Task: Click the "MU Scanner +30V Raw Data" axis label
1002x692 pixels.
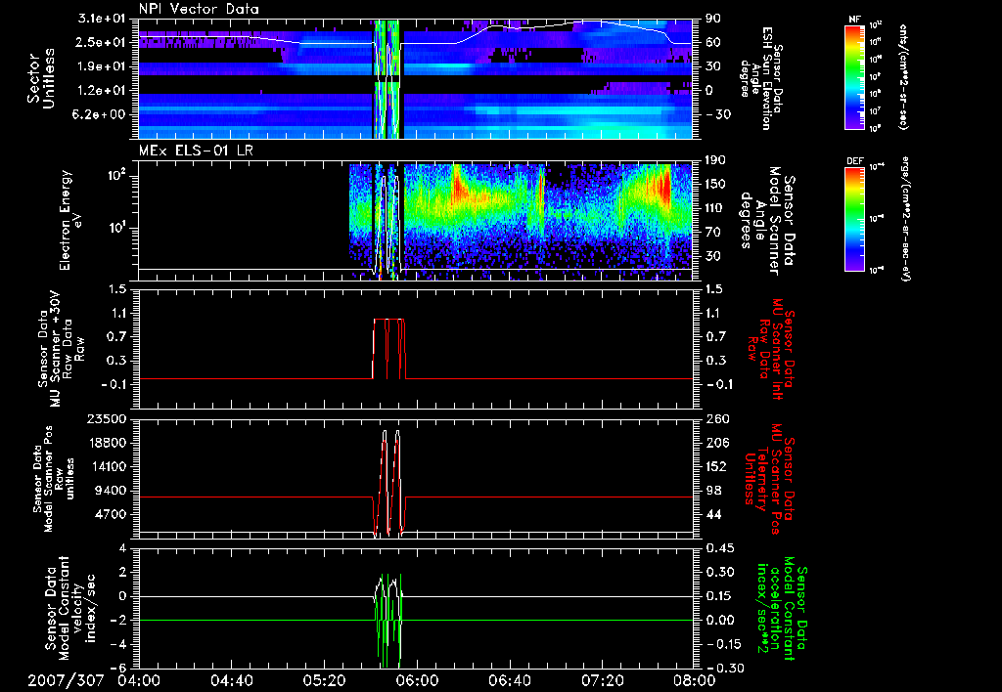Action: click(61, 349)
